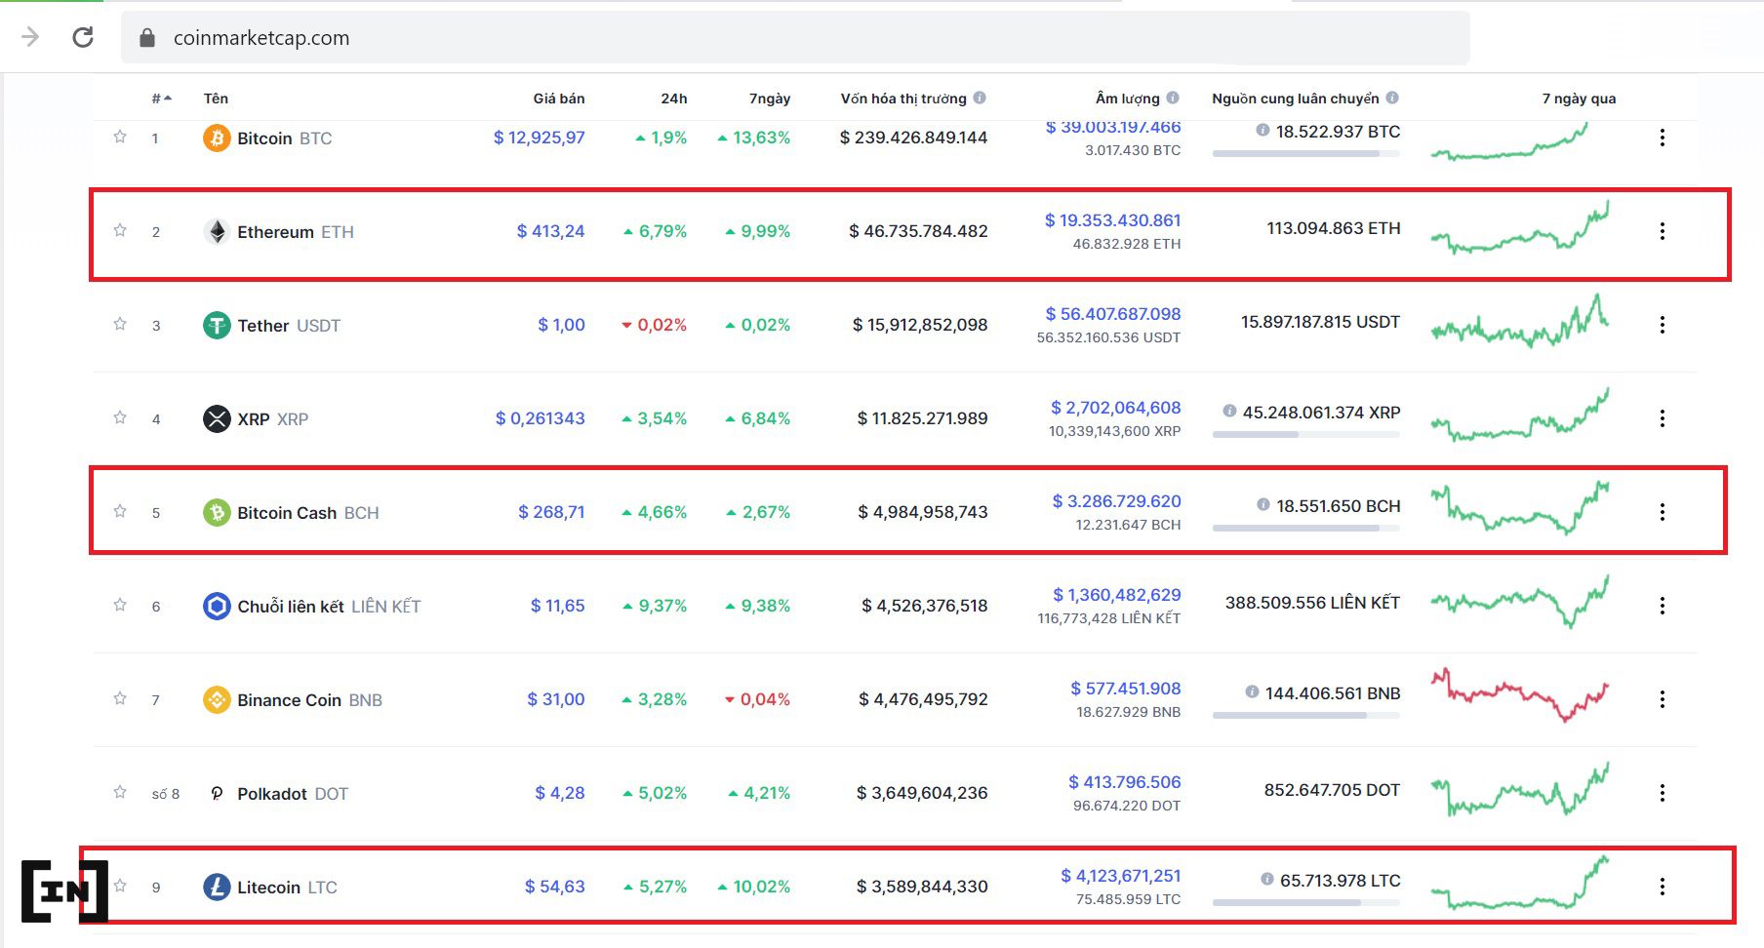
Task: Sort by Giá bán column header
Action: [x=558, y=99]
